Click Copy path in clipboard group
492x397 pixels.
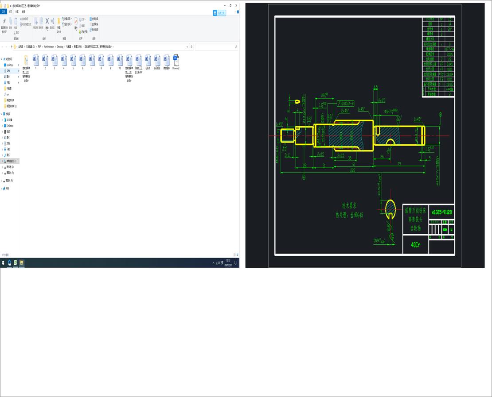[25, 19]
